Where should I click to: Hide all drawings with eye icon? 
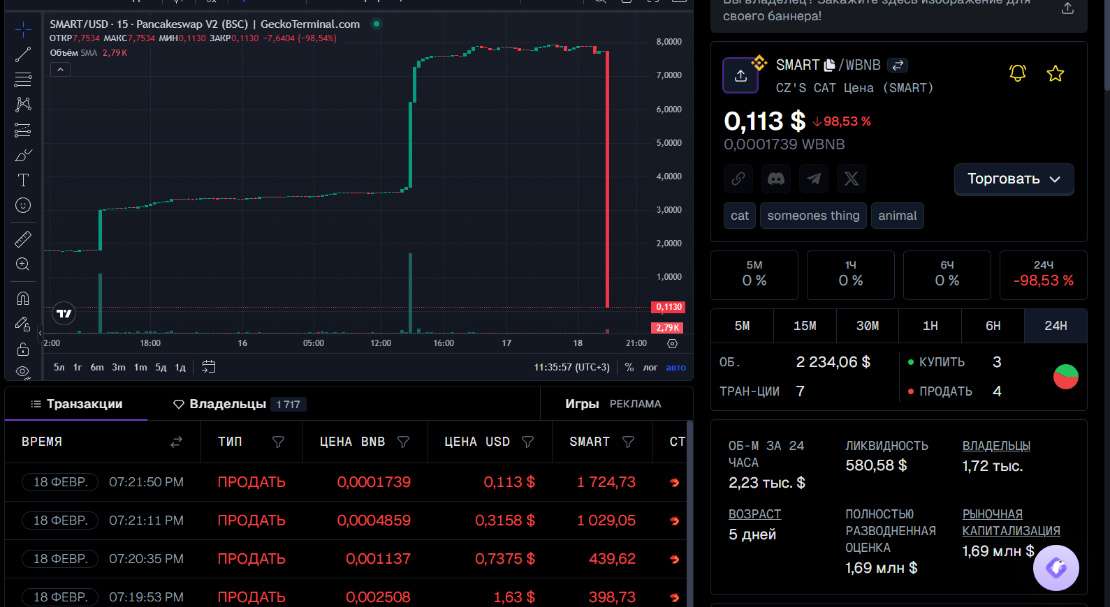[x=23, y=372]
